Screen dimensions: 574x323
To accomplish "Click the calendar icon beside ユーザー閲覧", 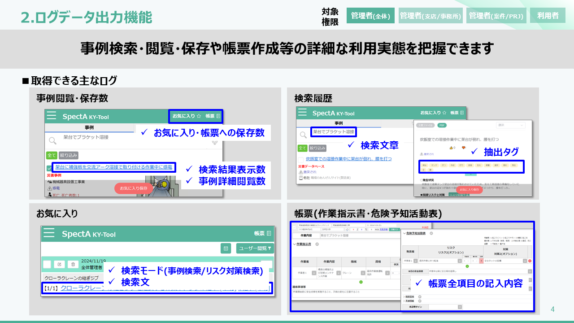I will pyautogui.click(x=226, y=248).
